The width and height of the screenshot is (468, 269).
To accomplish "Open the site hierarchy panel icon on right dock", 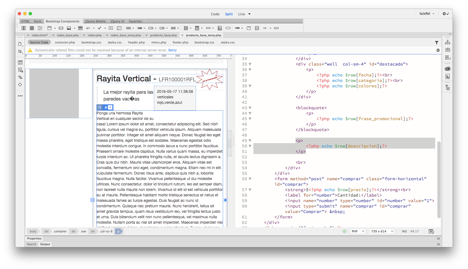I will tap(447, 42).
